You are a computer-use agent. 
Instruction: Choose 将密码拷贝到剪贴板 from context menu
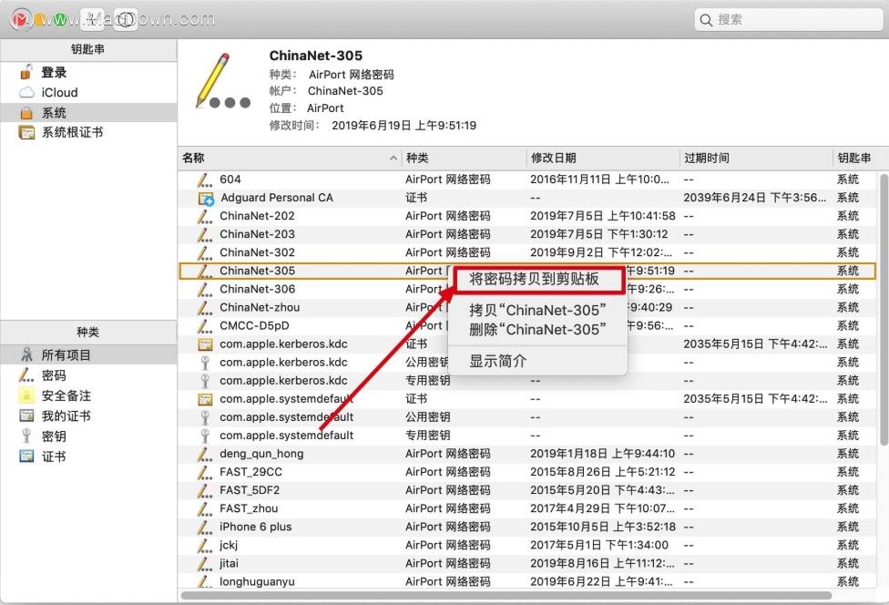tap(534, 279)
